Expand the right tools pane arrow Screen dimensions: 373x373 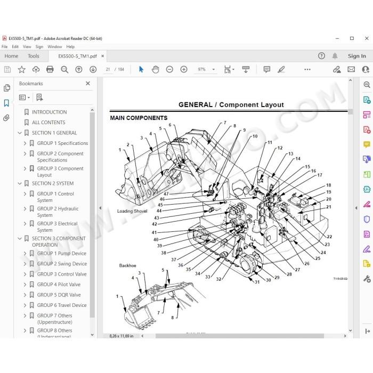click(367, 331)
